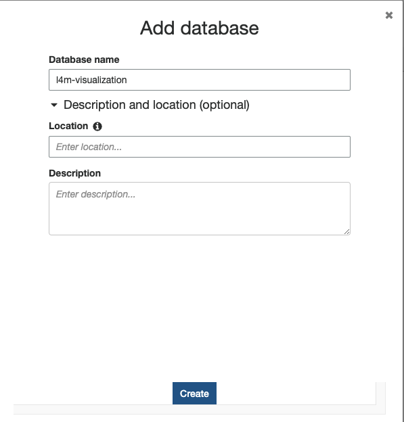Screen dimensions: 404x422
Task: Click the 'Enter location...' placeholder text
Action: [89, 147]
